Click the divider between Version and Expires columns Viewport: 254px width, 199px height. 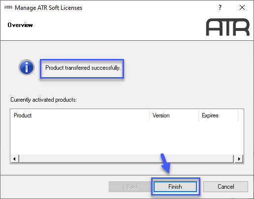199,115
